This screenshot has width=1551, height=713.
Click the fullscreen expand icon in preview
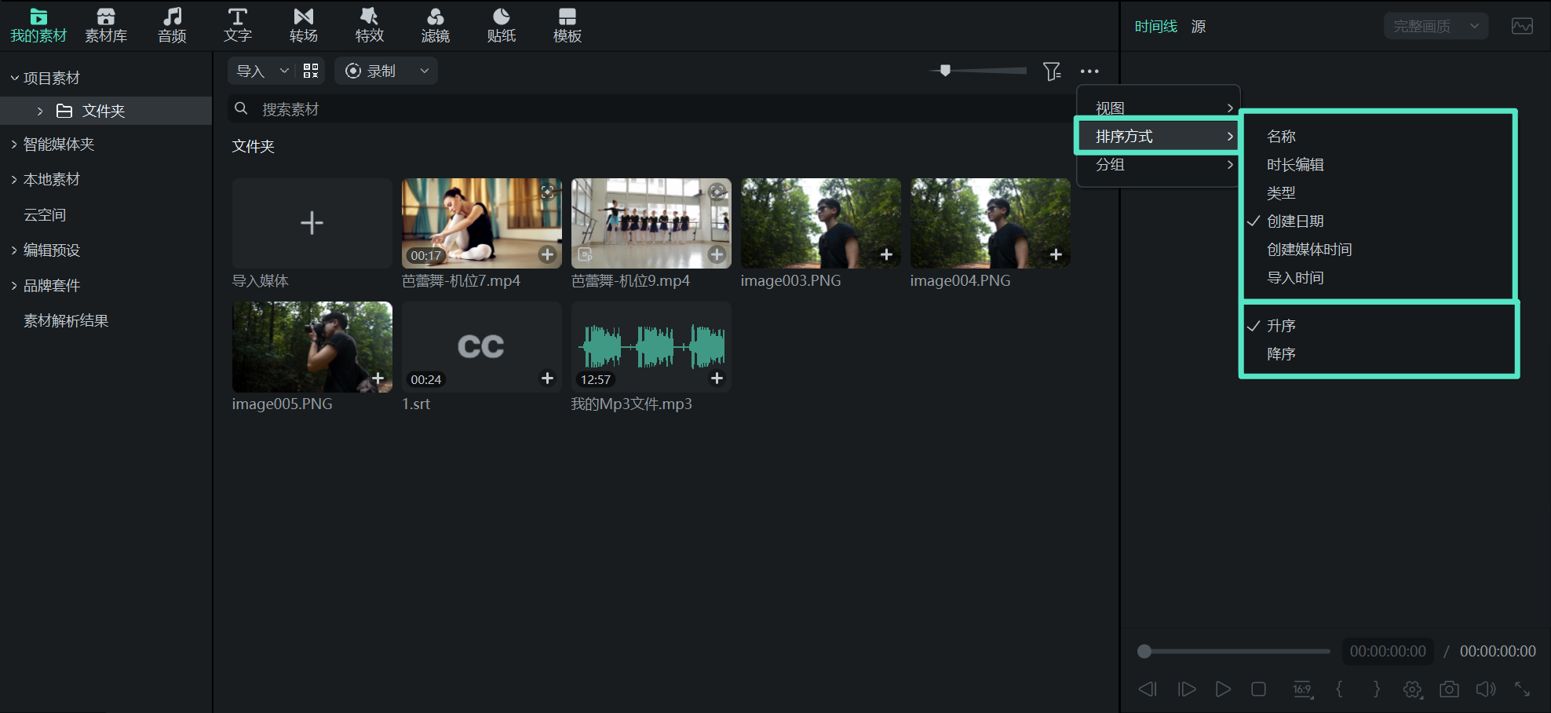1522,689
